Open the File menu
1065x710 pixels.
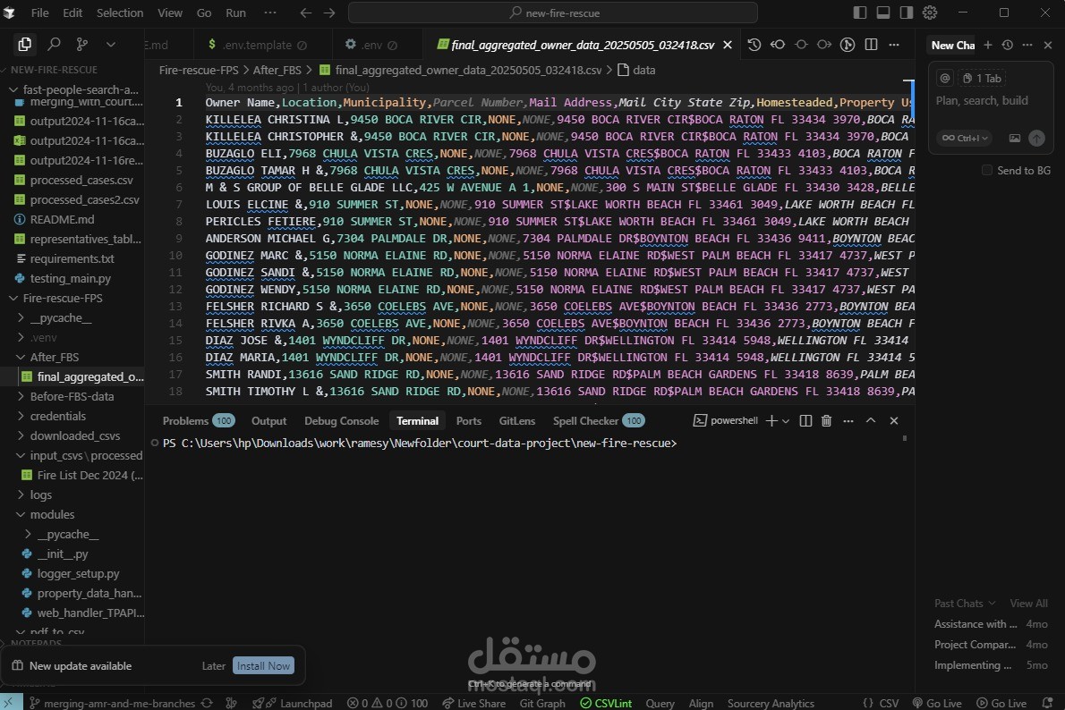pos(39,13)
